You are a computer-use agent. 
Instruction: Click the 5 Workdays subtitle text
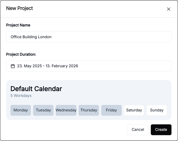point(21,96)
